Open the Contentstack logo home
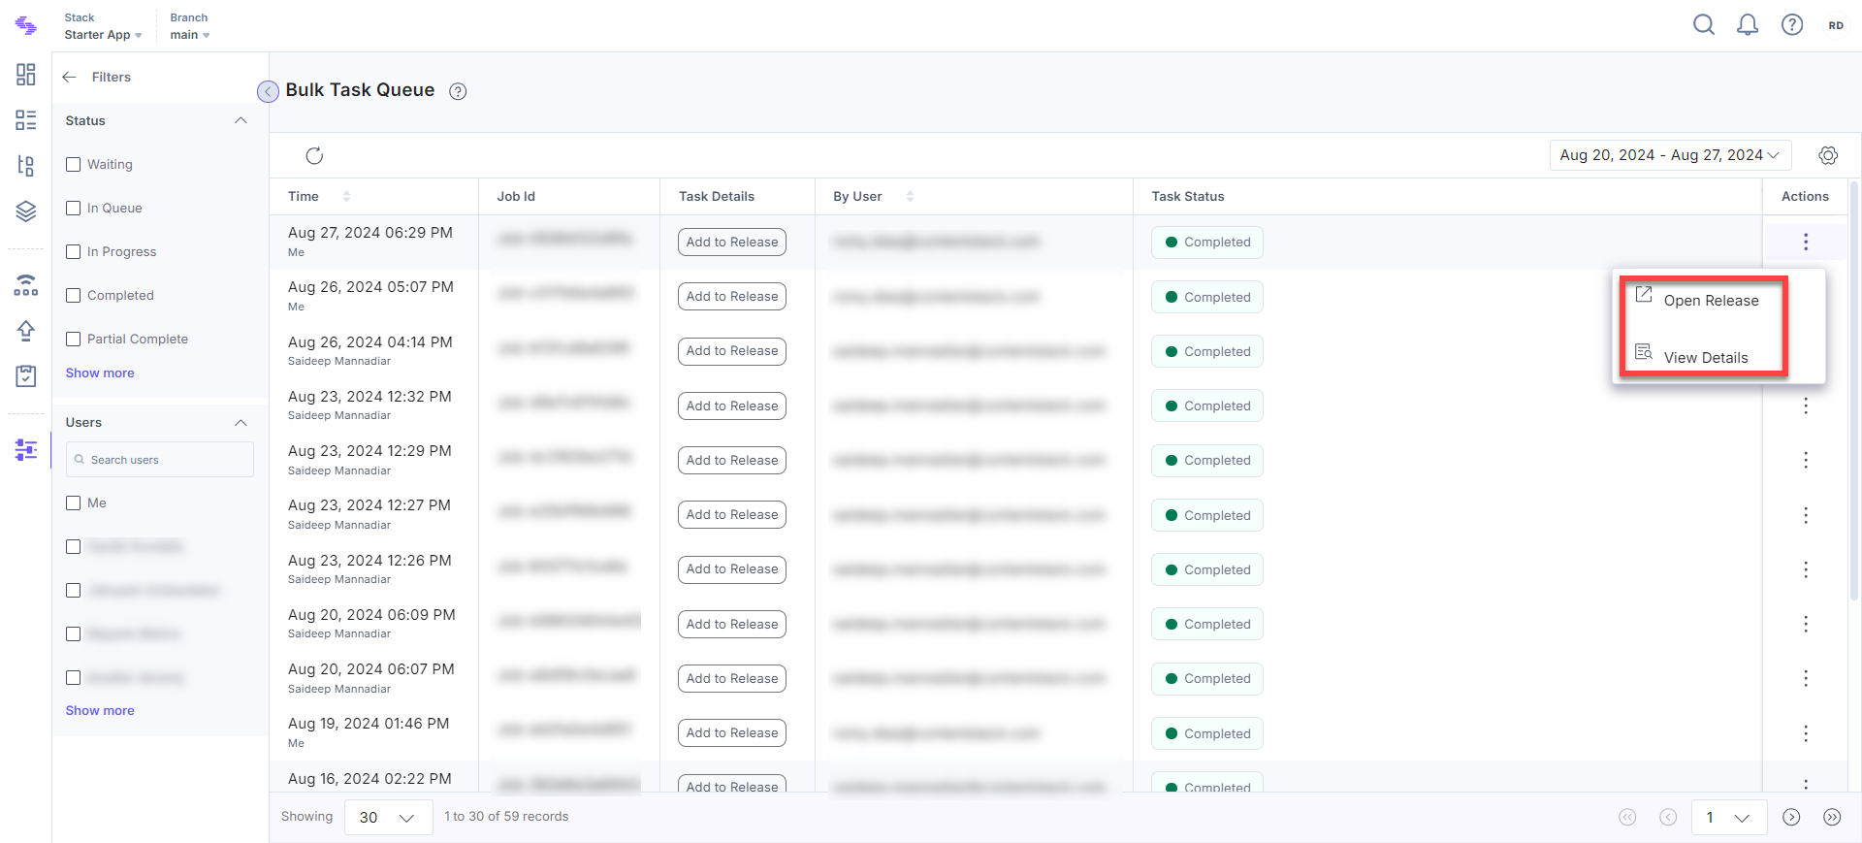Screen dimensions: 1862x843 [x=26, y=26]
